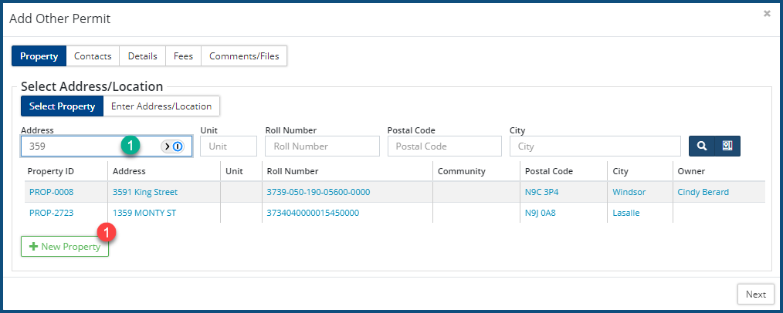
Task: Add a New Property
Action: (x=65, y=247)
